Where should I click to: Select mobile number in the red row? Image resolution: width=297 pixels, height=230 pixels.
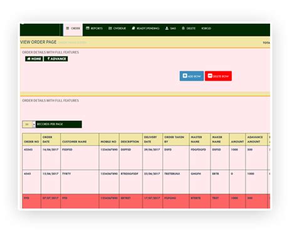109,201
